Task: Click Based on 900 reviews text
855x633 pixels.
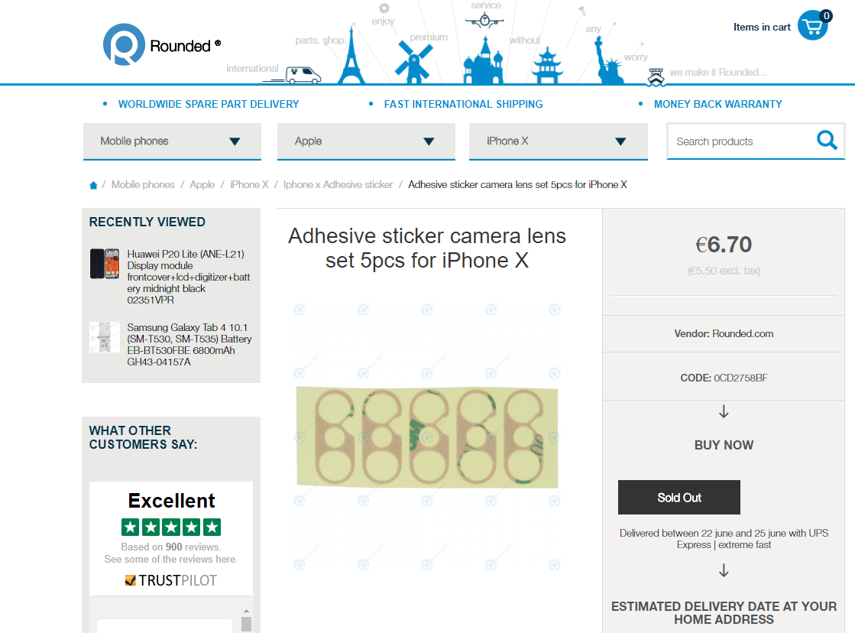Action: coord(170,547)
